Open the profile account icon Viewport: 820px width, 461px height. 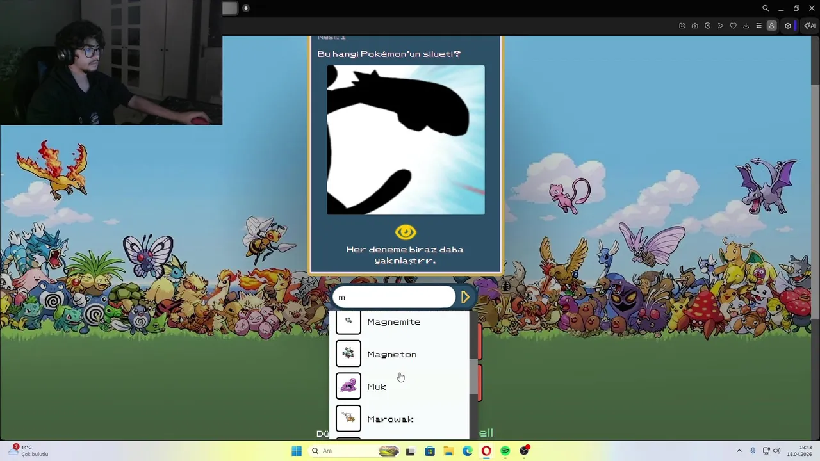[771, 26]
